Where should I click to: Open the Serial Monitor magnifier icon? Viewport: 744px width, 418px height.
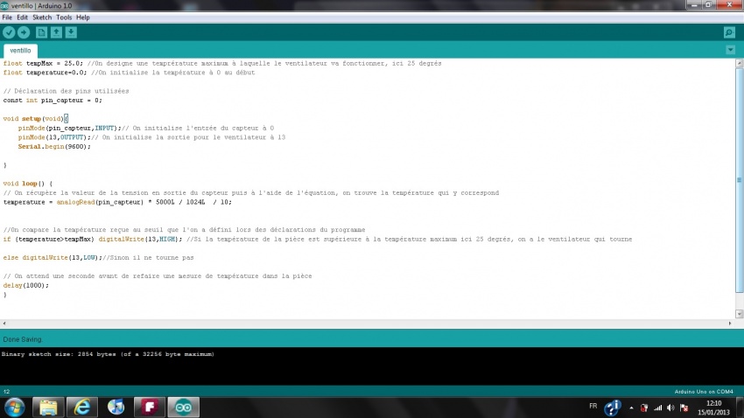[x=729, y=32]
